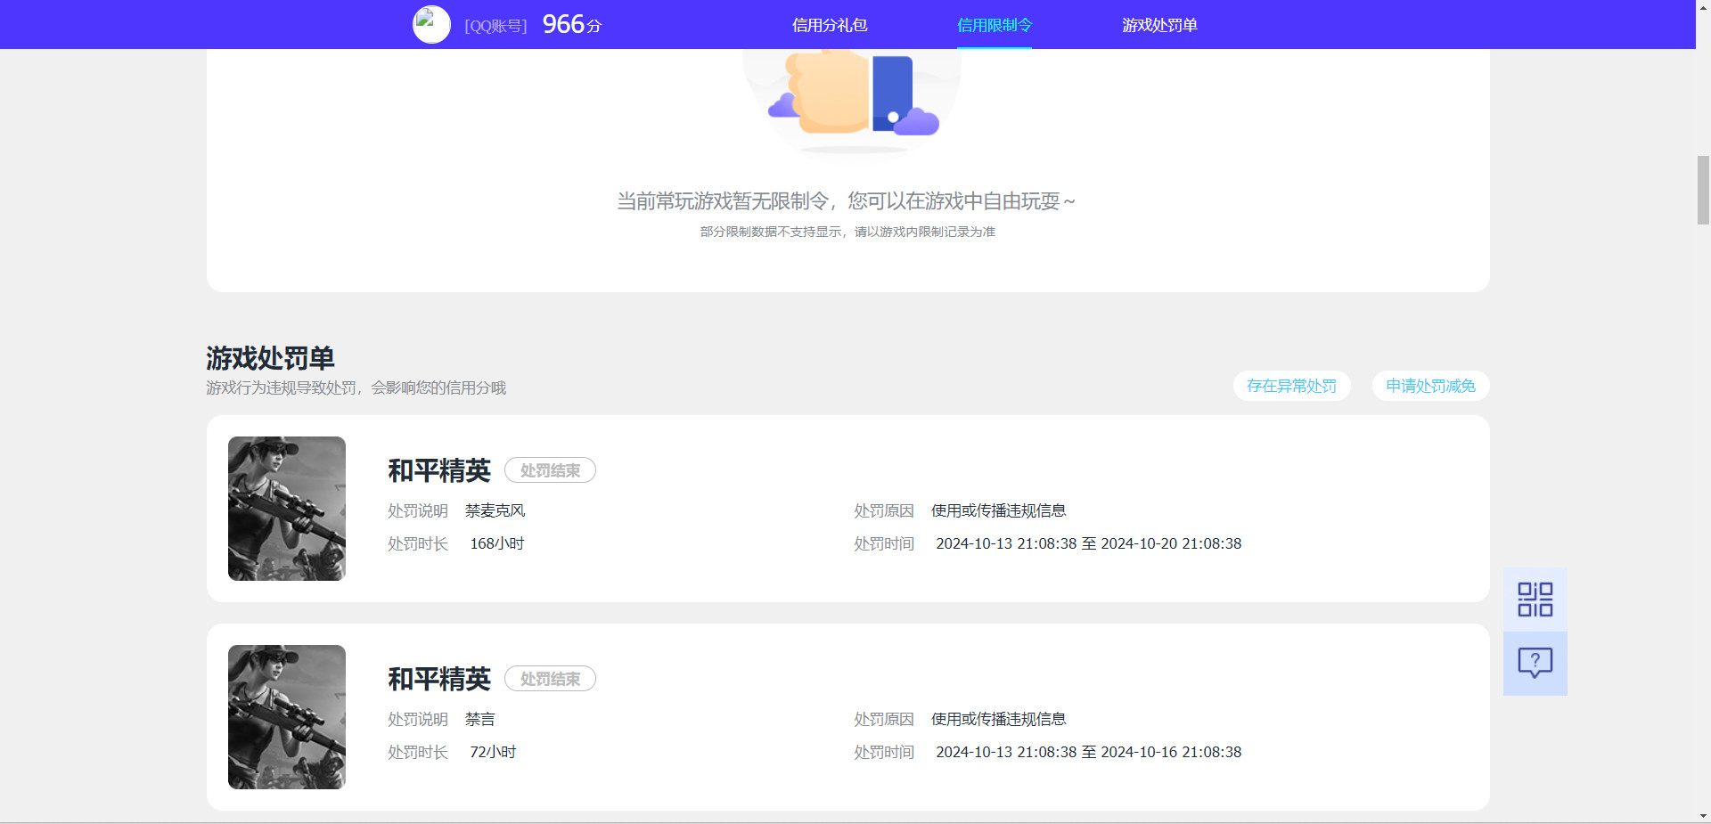1711x824 pixels.
Task: Click the 当前常玩游戏暂无限制令 message
Action: (x=847, y=201)
